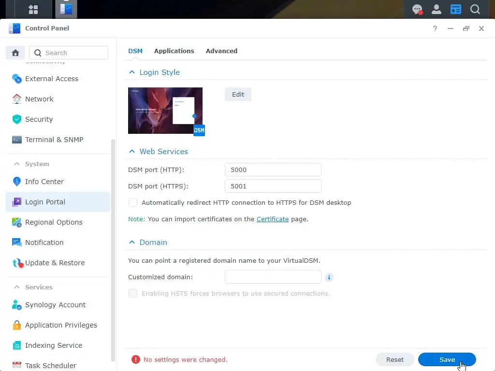Open External Access in sidebar
495x371 pixels.
coord(58,79)
